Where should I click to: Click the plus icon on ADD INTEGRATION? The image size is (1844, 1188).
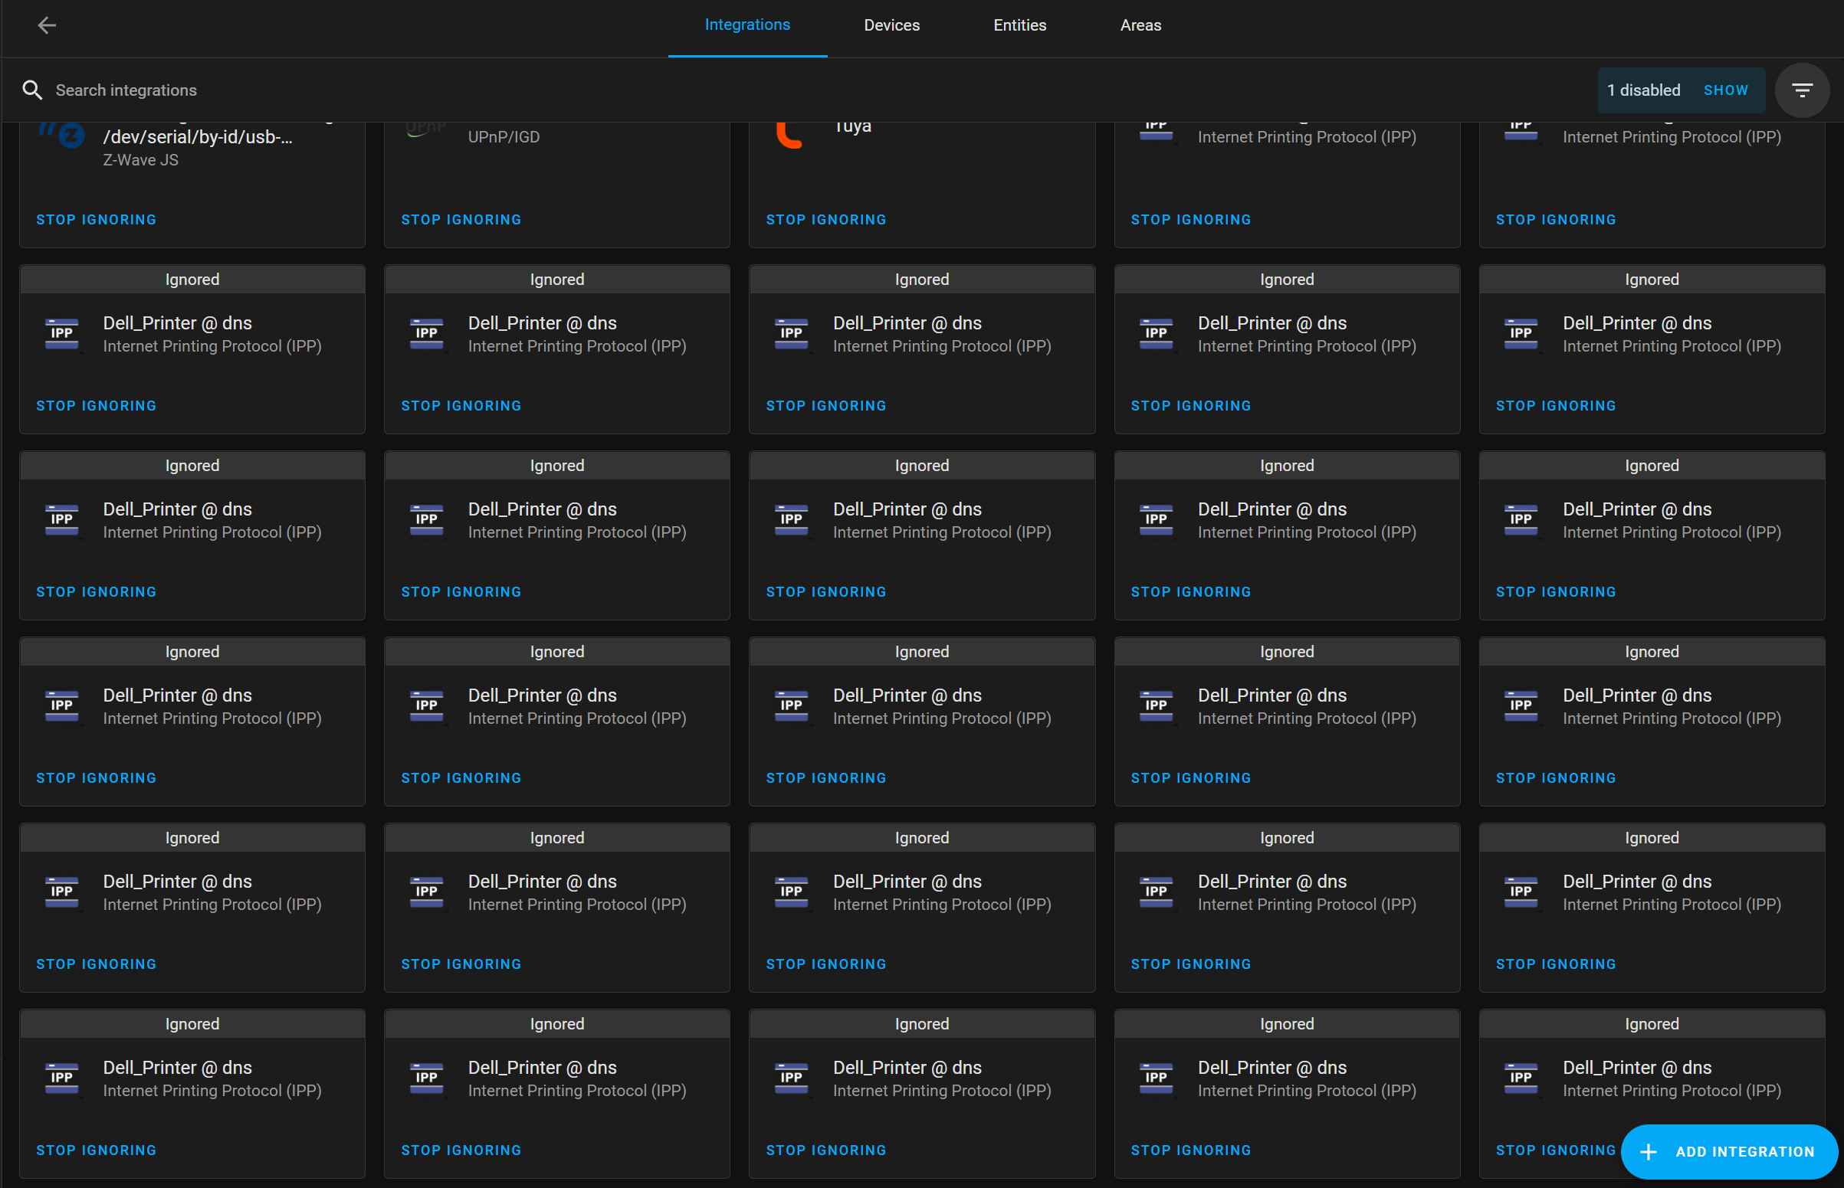[1648, 1151]
